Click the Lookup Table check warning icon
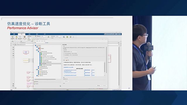This screenshot has height=105, width=187. pos(41,56)
